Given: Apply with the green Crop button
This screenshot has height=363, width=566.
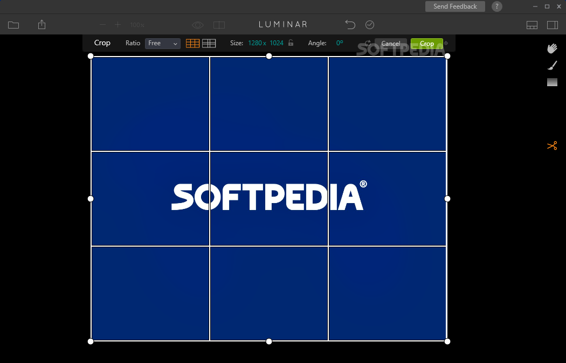Looking at the screenshot, I should (x=427, y=44).
